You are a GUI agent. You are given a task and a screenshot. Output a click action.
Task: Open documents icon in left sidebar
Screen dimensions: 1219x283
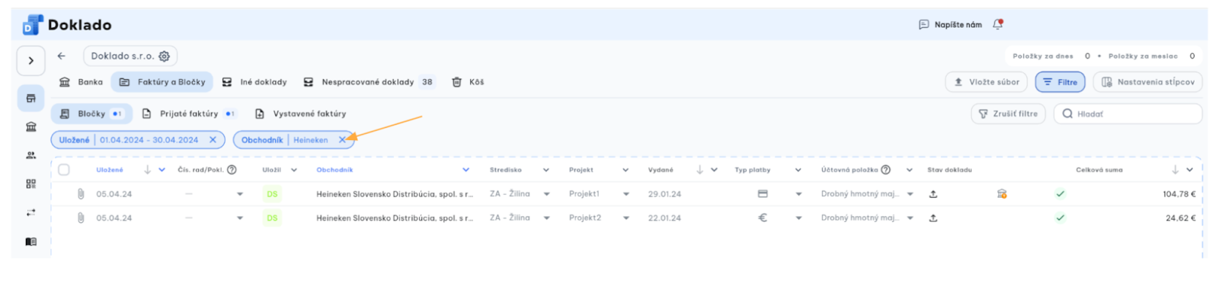pyautogui.click(x=31, y=98)
